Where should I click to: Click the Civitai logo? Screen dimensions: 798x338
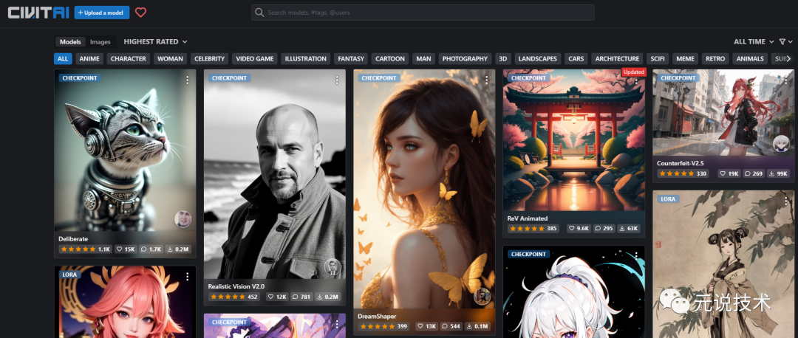click(38, 13)
